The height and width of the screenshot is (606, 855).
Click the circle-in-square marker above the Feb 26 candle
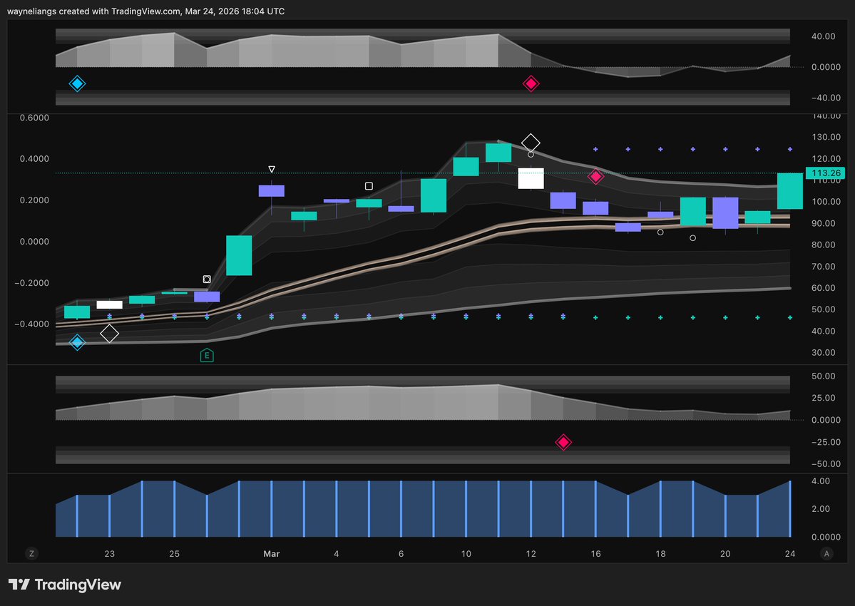207,279
